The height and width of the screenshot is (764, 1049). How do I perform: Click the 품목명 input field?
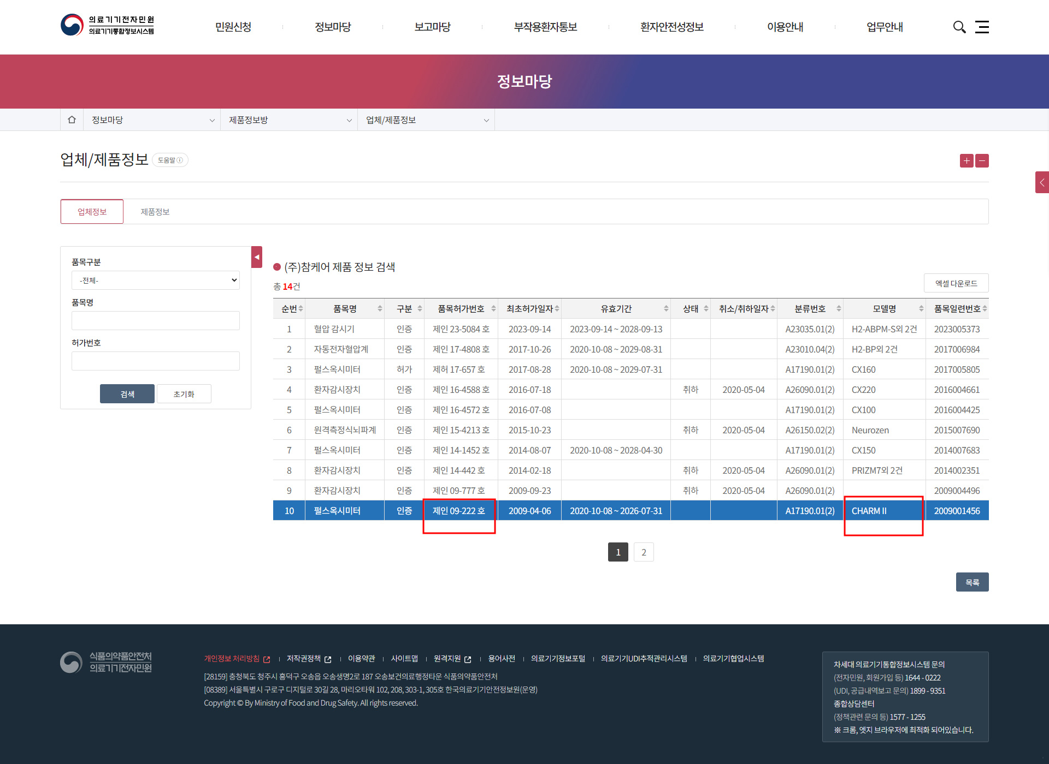click(x=156, y=321)
